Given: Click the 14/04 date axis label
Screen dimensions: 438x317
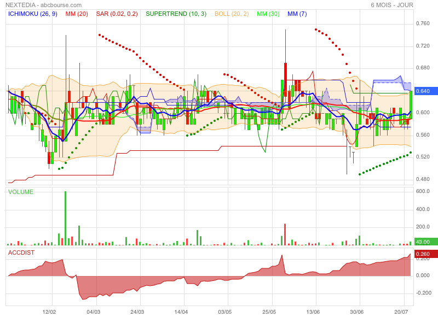Looking at the screenshot, I should 181,312.
